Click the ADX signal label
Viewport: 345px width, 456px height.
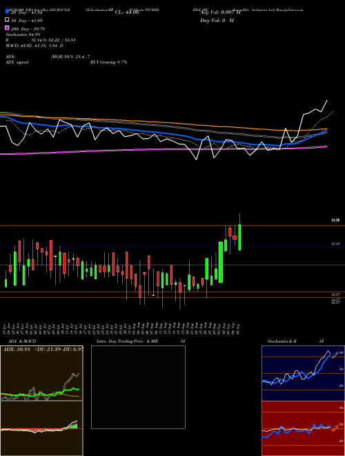point(17,62)
